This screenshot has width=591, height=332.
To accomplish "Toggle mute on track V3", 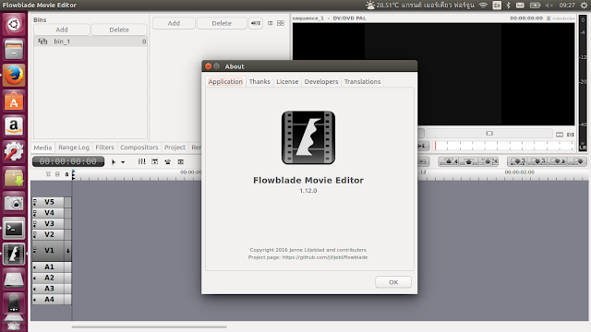I will [35, 224].
